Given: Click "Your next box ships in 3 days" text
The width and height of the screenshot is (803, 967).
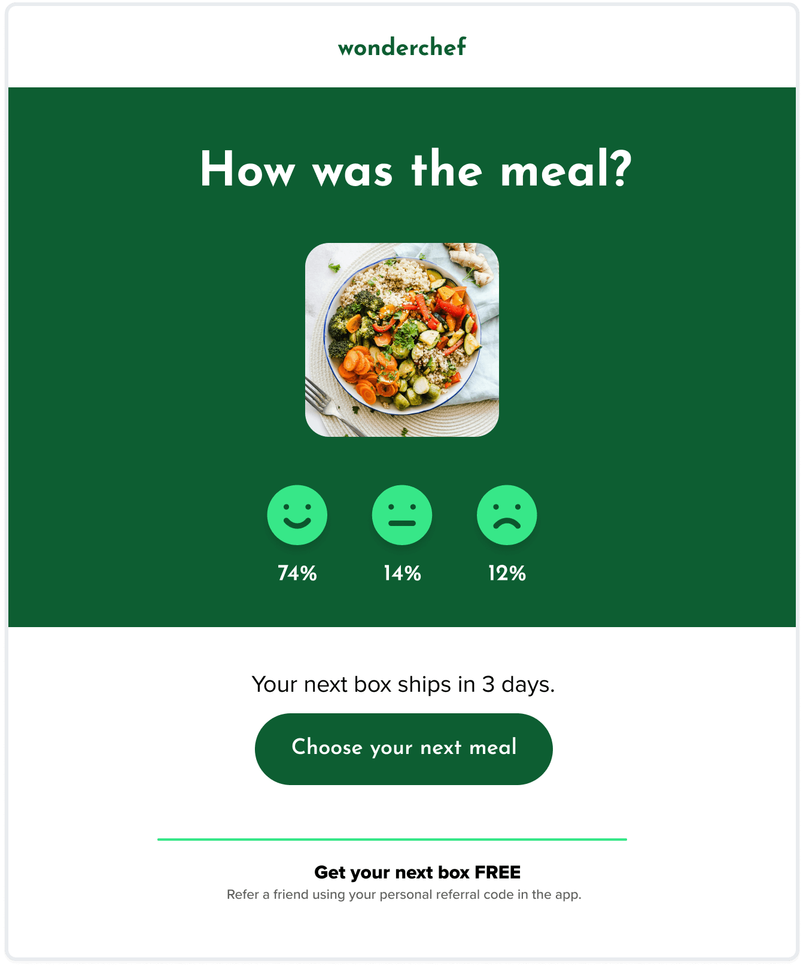Looking at the screenshot, I should pyautogui.click(x=403, y=684).
